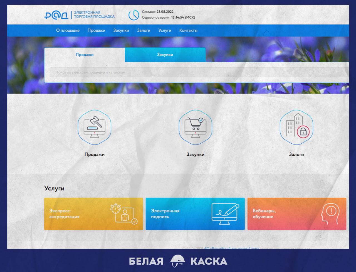The width and height of the screenshot is (356, 272).
Task: Go to Продажи in the top navigation bar
Action: point(96,30)
